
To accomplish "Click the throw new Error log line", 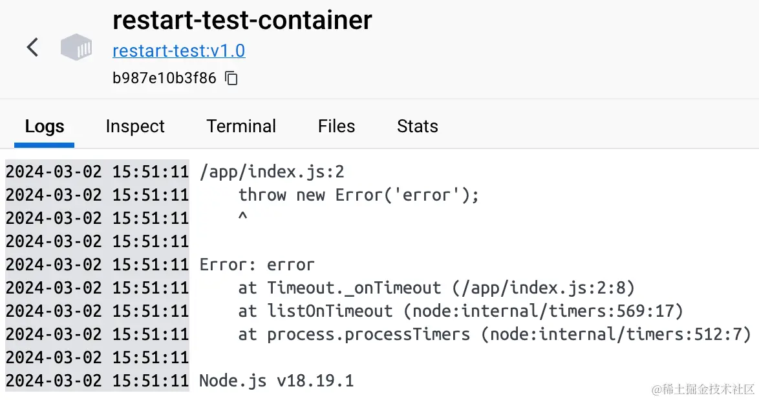I will tap(358, 195).
